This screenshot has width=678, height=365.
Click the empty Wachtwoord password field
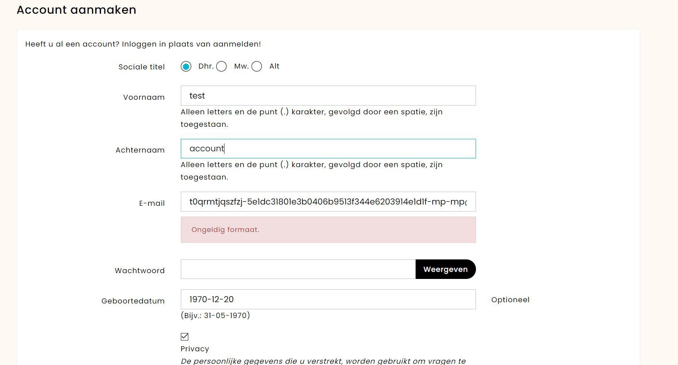click(x=298, y=269)
